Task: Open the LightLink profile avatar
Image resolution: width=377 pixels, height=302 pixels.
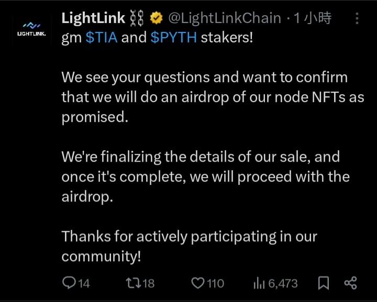Action: click(x=31, y=29)
